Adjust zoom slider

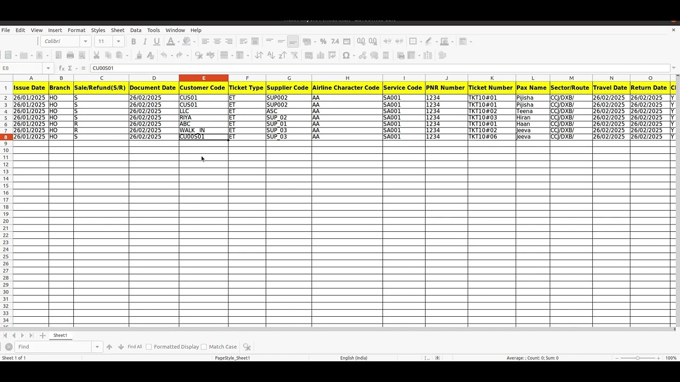pyautogui.click(x=637, y=358)
